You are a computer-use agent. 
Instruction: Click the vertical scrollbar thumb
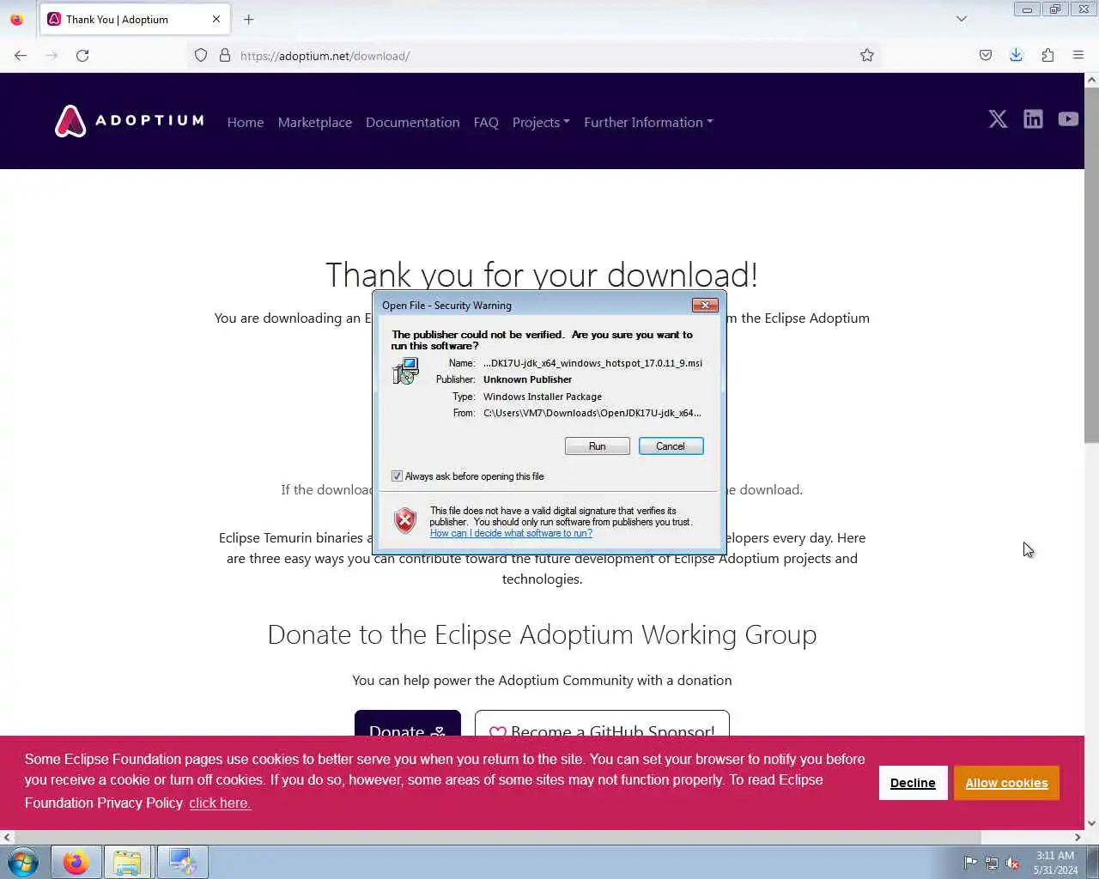1091,264
